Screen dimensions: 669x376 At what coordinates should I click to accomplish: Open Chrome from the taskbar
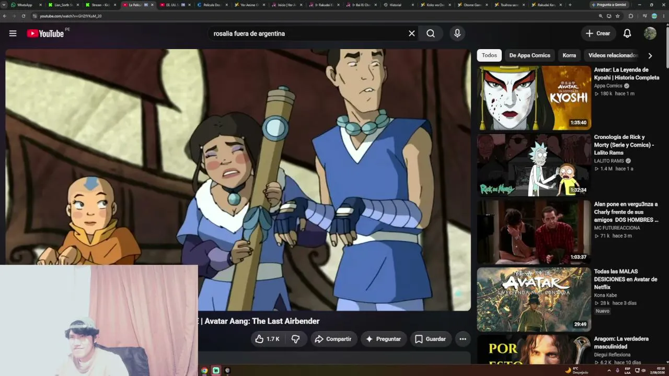[x=204, y=371]
